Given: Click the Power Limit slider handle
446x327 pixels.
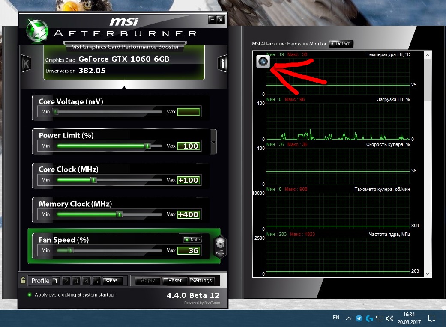Looking at the screenshot, I should coord(147,146).
